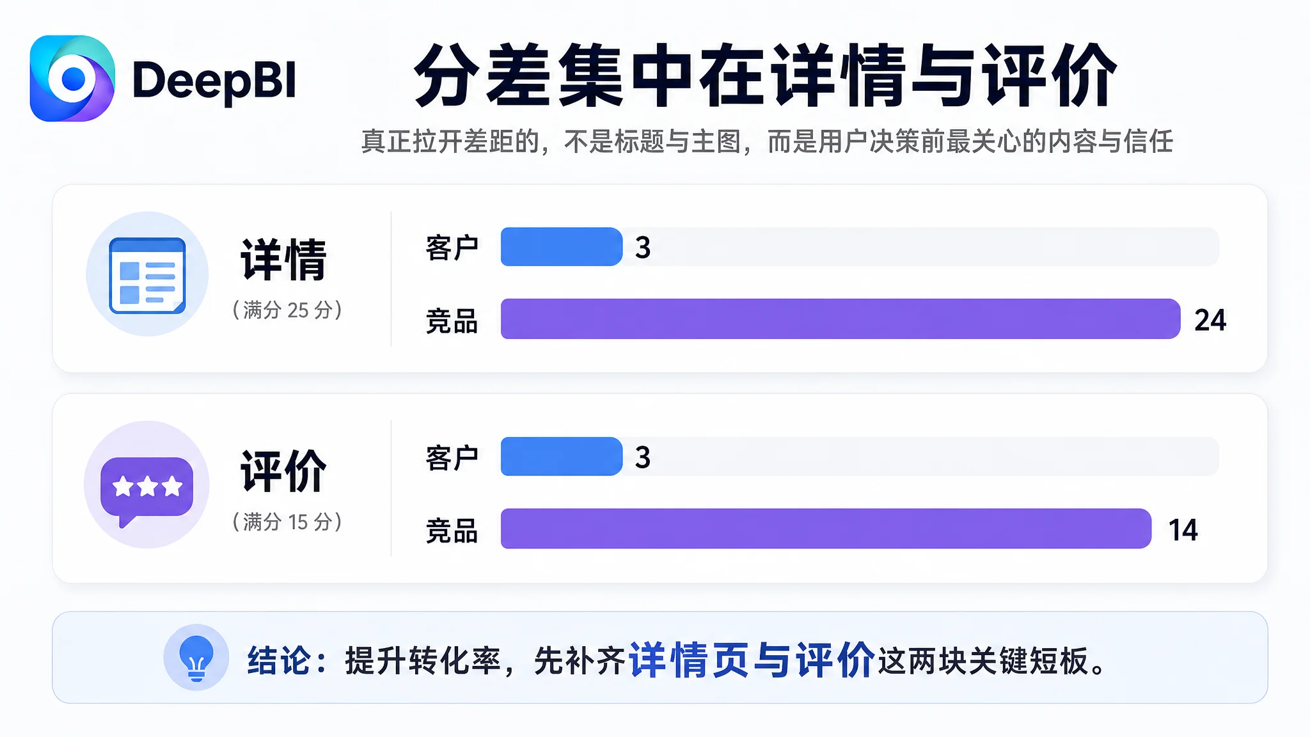Click the (满分 25 分) caption
This screenshot has height=737, width=1310.
point(287,310)
